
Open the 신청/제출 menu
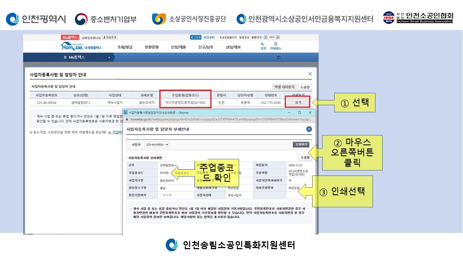[178, 47]
